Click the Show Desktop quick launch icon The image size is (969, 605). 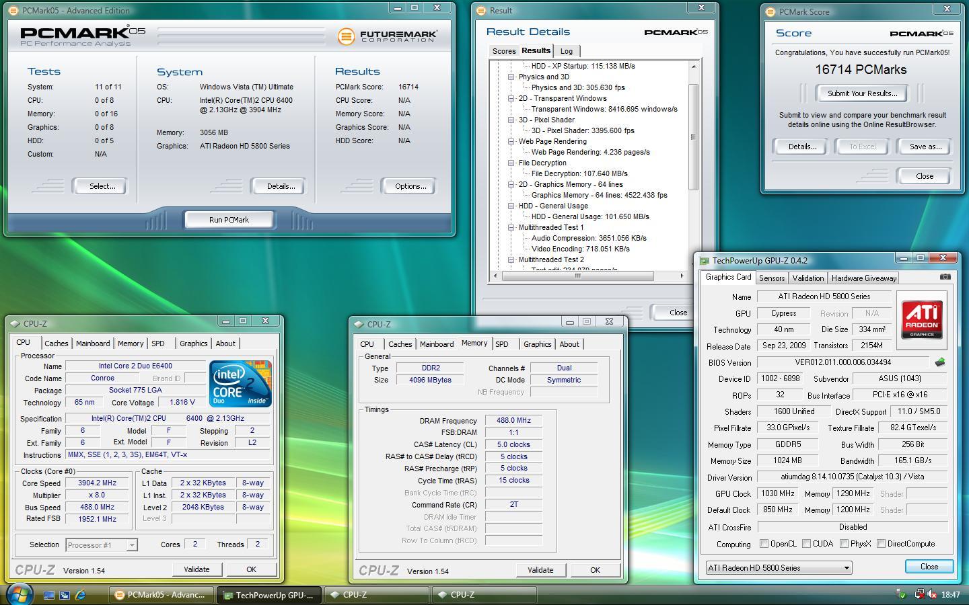point(48,595)
